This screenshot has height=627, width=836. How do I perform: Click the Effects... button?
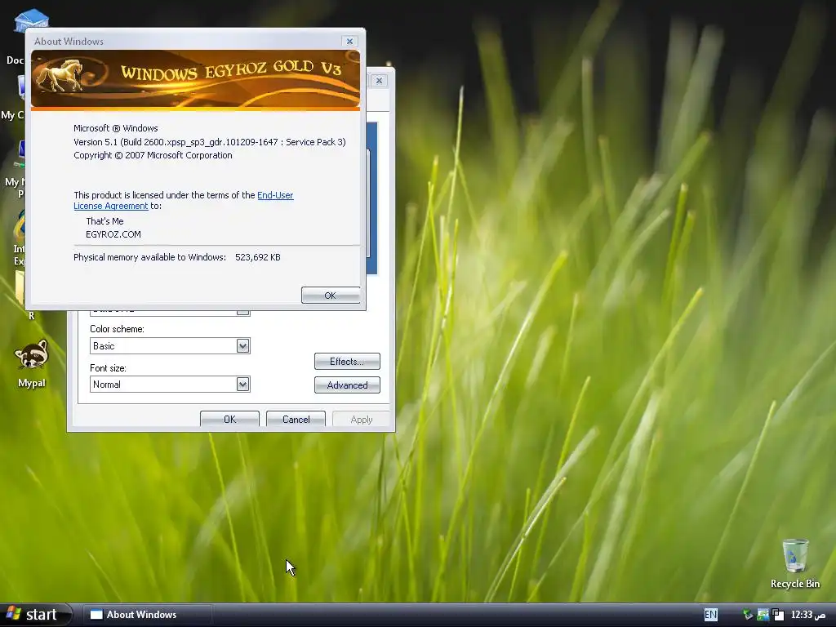pyautogui.click(x=347, y=362)
